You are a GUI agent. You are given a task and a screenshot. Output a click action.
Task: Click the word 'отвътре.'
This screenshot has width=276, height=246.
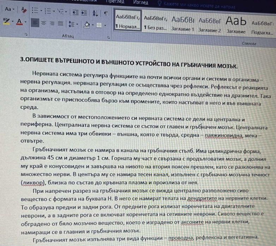[x=32, y=141]
